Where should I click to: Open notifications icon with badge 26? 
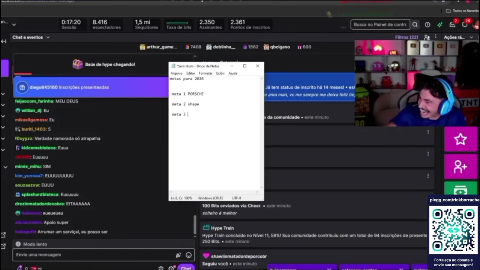point(465,24)
